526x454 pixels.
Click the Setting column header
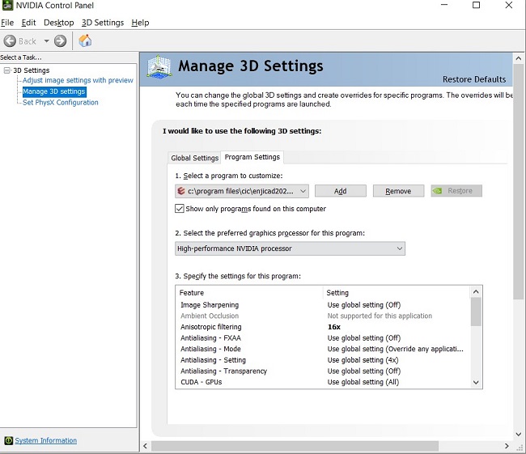tap(397, 293)
